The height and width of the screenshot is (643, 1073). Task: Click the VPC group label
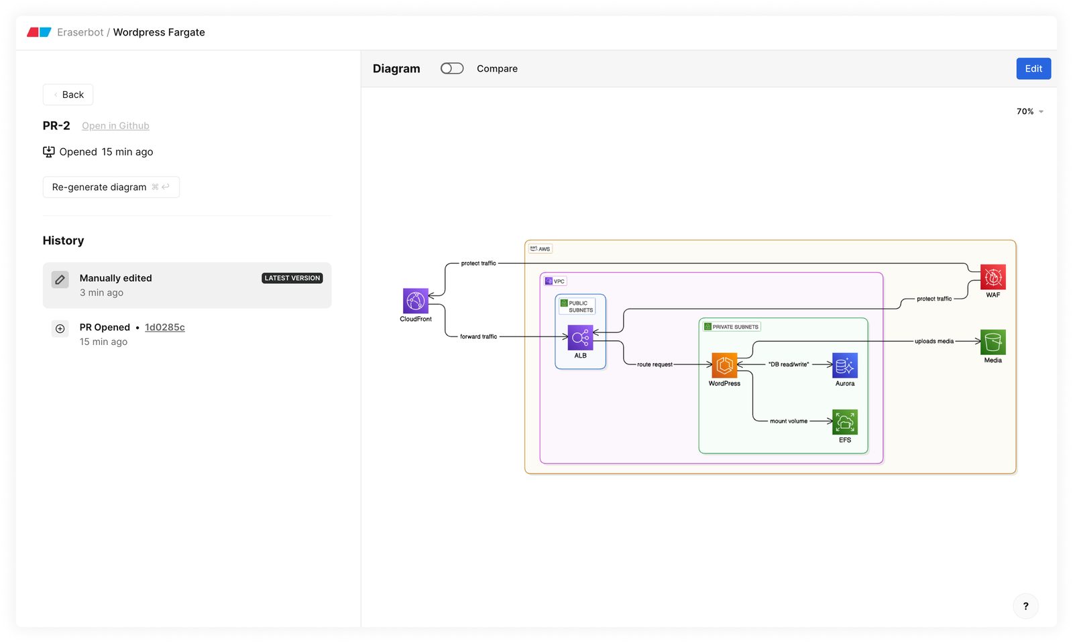[555, 281]
